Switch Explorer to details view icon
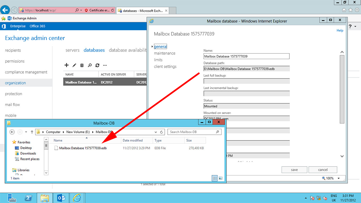 coord(215,178)
